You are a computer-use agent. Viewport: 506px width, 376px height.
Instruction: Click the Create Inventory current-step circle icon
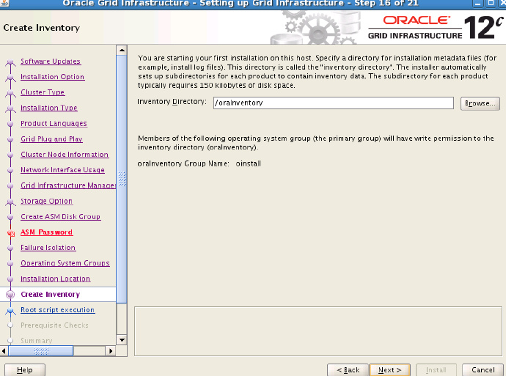tap(10, 295)
